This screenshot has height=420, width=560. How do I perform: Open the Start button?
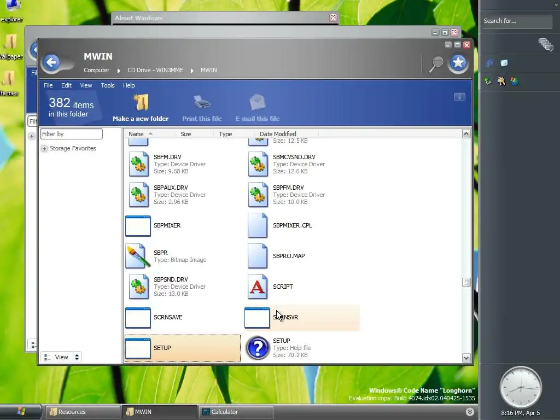point(20,412)
